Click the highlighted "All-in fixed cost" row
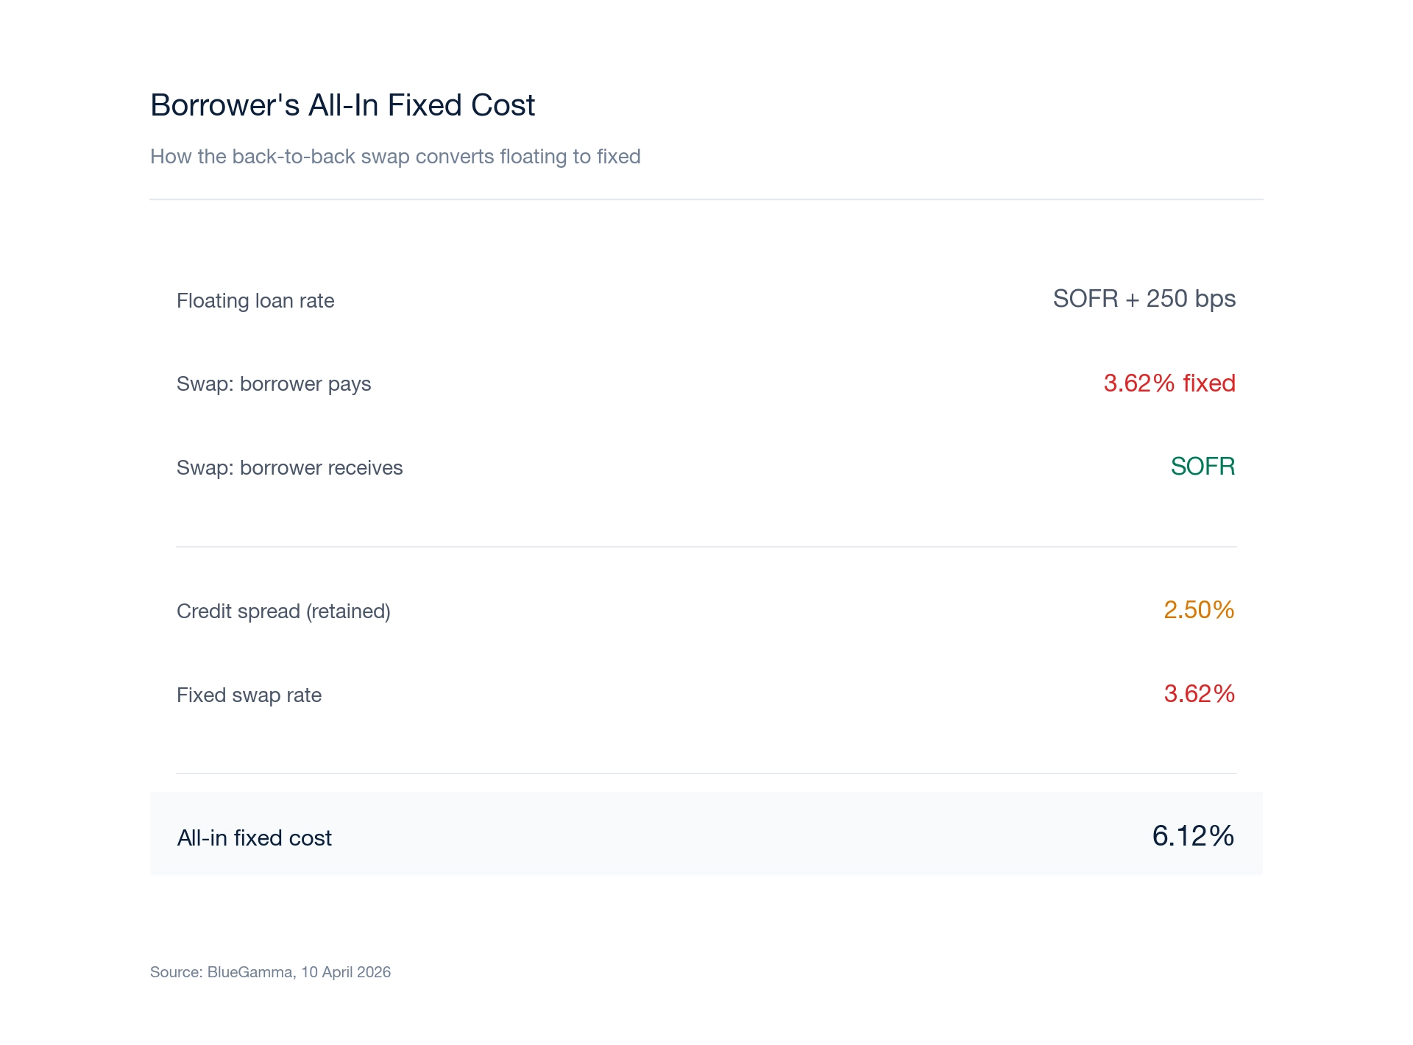This screenshot has width=1413, height=1045. 255,837
